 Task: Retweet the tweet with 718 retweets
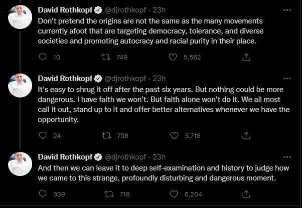pyautogui.click(x=106, y=194)
